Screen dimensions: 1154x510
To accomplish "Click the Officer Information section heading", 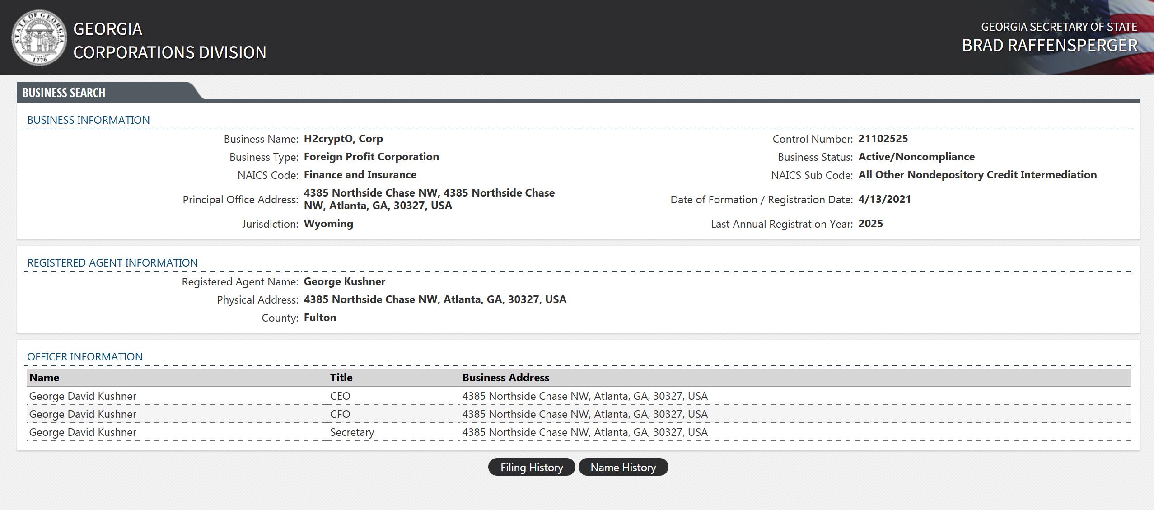I will click(85, 357).
